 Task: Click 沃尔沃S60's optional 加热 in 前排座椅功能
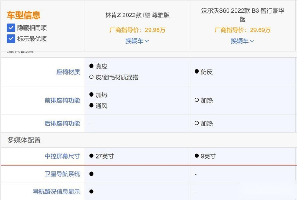click(x=204, y=100)
